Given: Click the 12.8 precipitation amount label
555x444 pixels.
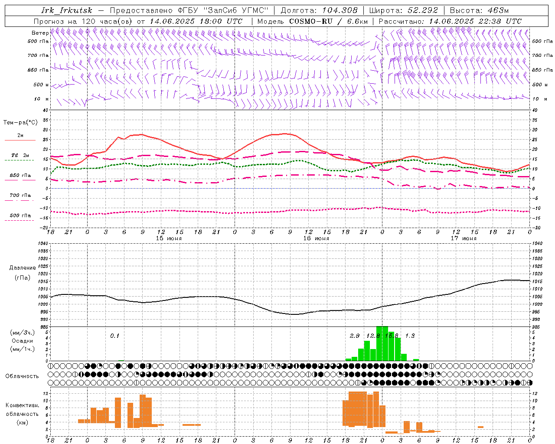Looking at the screenshot, I should (373, 336).
